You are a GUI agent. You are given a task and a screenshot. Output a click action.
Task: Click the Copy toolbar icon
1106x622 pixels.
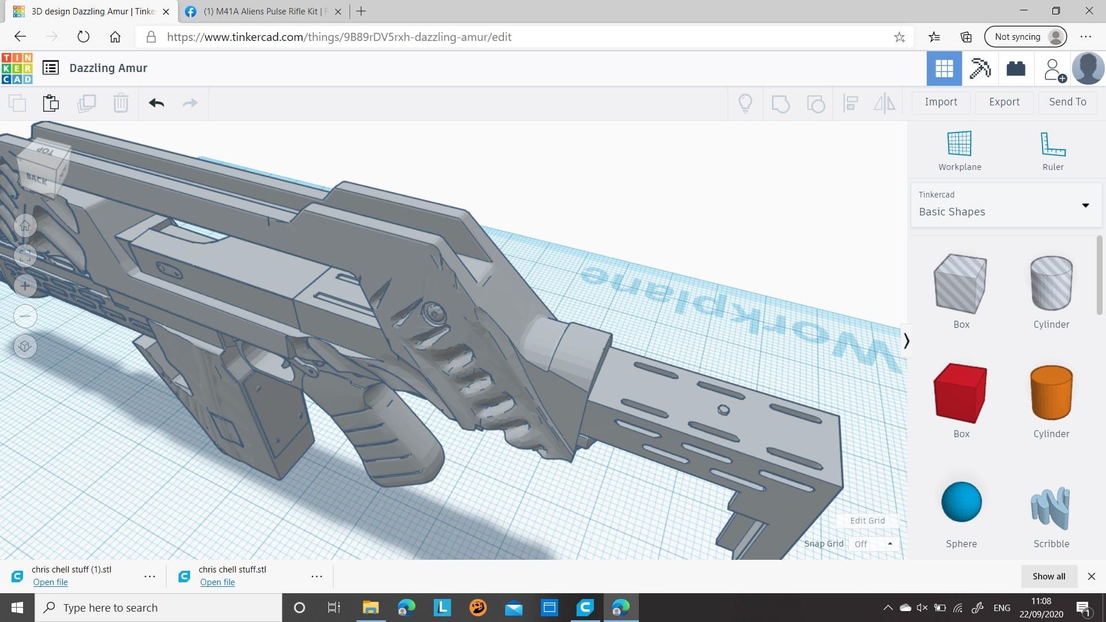[x=17, y=103]
